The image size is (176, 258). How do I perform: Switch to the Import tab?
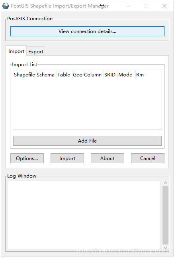point(16,51)
